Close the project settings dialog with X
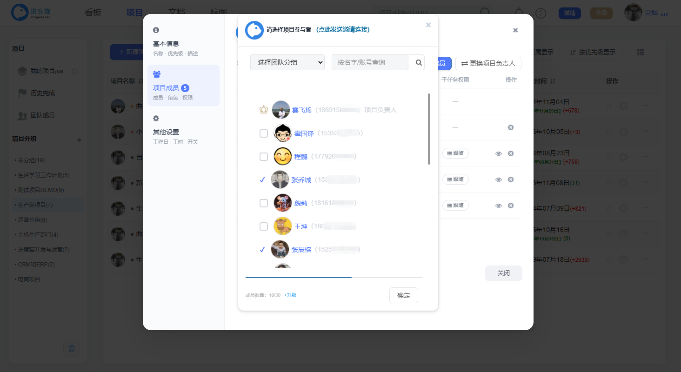 (x=515, y=30)
